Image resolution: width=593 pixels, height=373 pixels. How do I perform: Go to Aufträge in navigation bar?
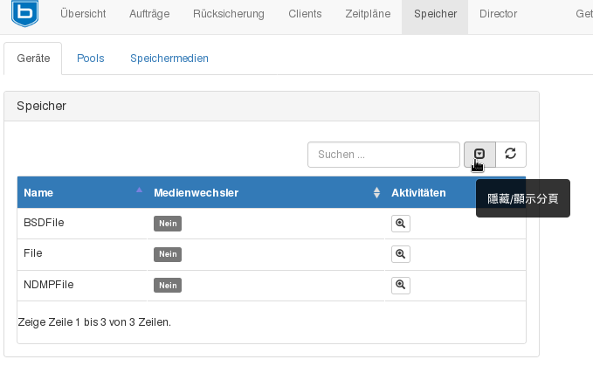coord(149,14)
